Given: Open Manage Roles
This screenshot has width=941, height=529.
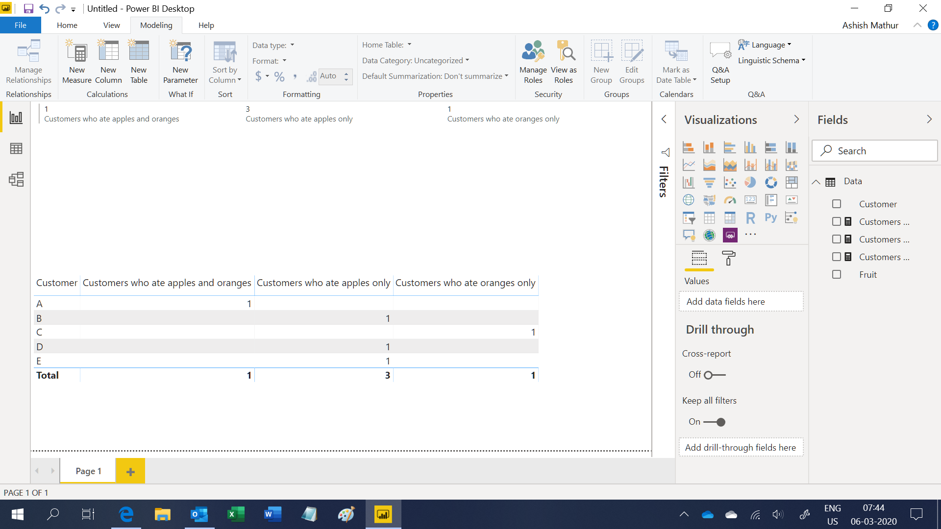Looking at the screenshot, I should click(533, 62).
